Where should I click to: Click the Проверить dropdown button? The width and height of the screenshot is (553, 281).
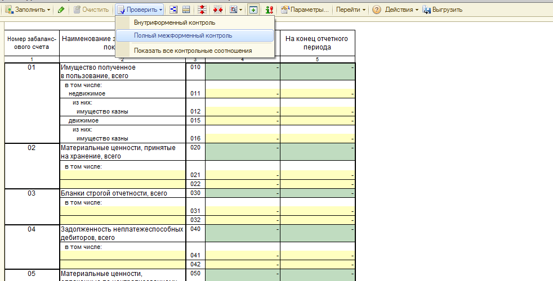[140, 10]
